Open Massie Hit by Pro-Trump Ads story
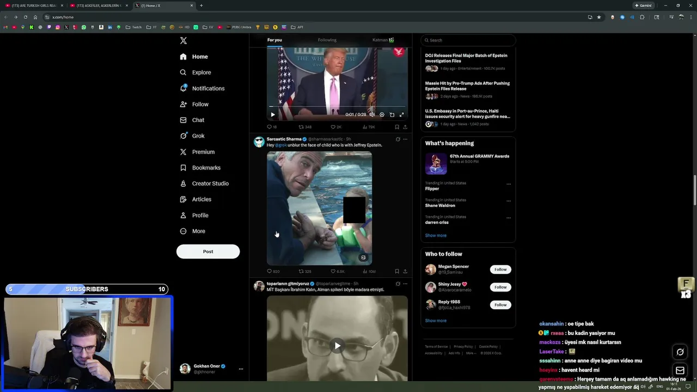The width and height of the screenshot is (697, 392). point(468,90)
